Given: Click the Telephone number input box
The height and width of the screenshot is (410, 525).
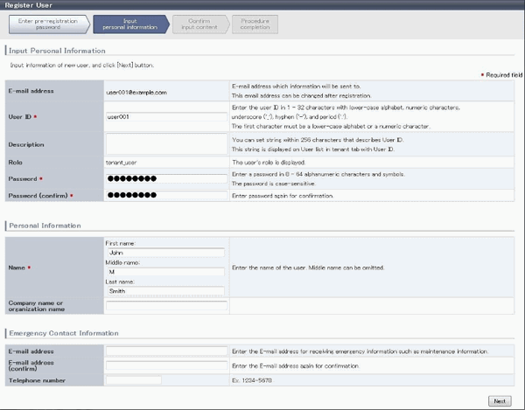Looking at the screenshot, I should point(133,380).
